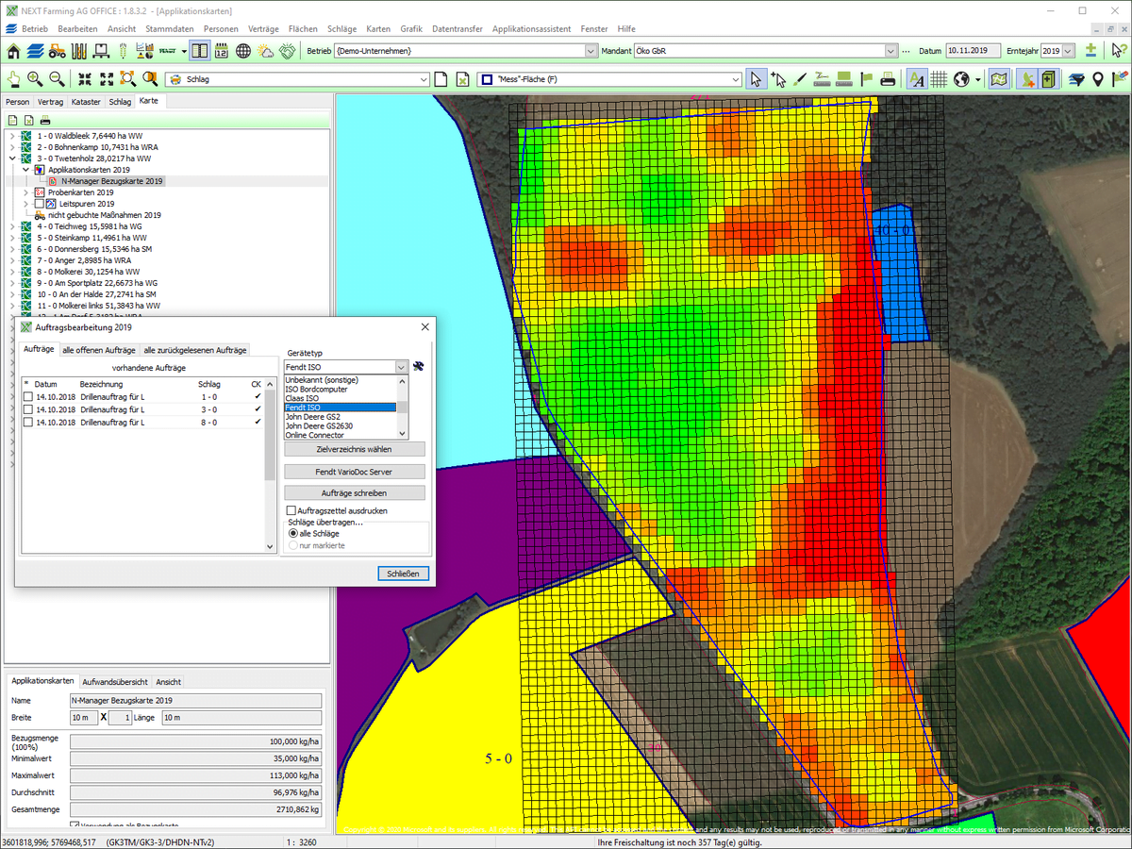This screenshot has width=1132, height=849.
Task: Open the Erntejahr dropdown
Action: [1067, 51]
